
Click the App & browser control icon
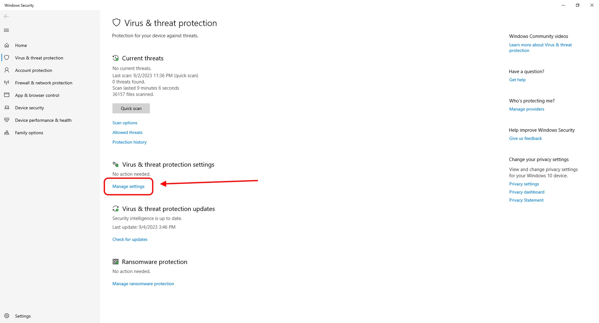pyautogui.click(x=7, y=95)
